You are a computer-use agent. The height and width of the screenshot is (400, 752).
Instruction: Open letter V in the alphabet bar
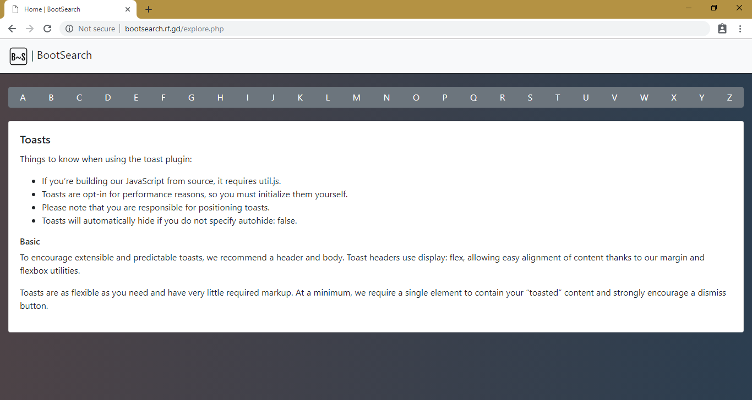point(614,97)
